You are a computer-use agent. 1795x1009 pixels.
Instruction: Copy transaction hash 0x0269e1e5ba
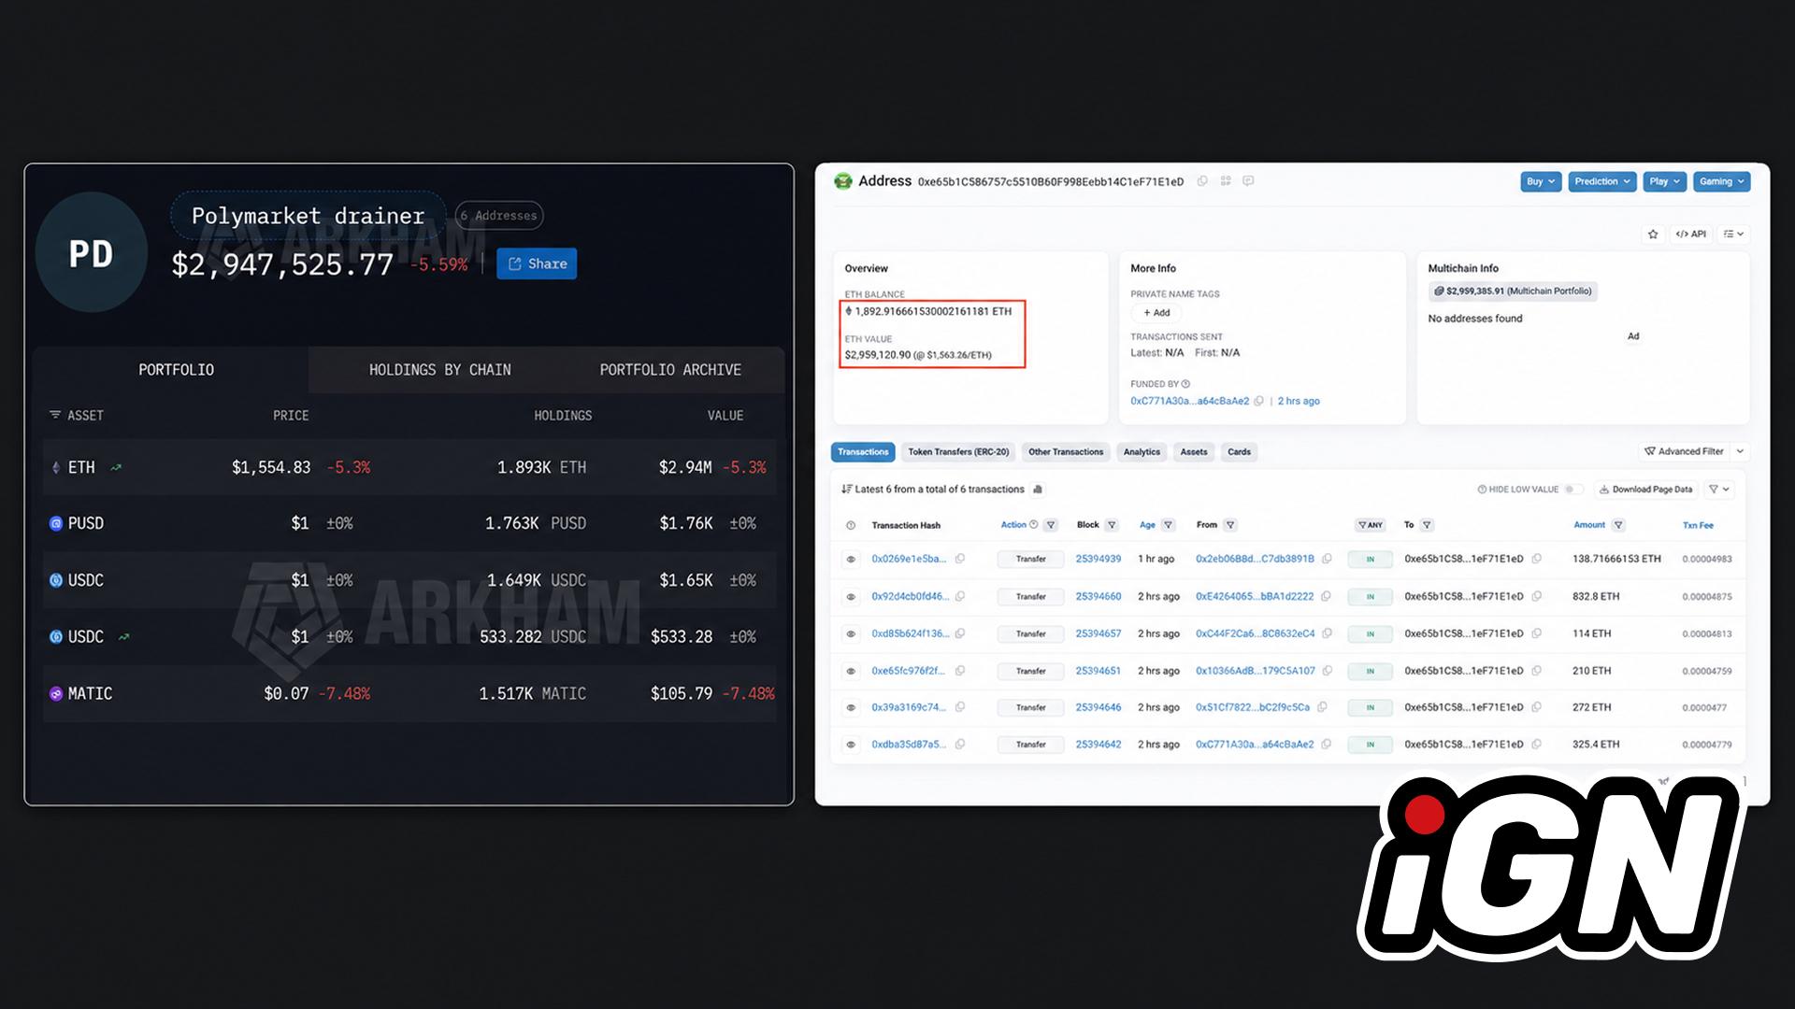click(960, 559)
